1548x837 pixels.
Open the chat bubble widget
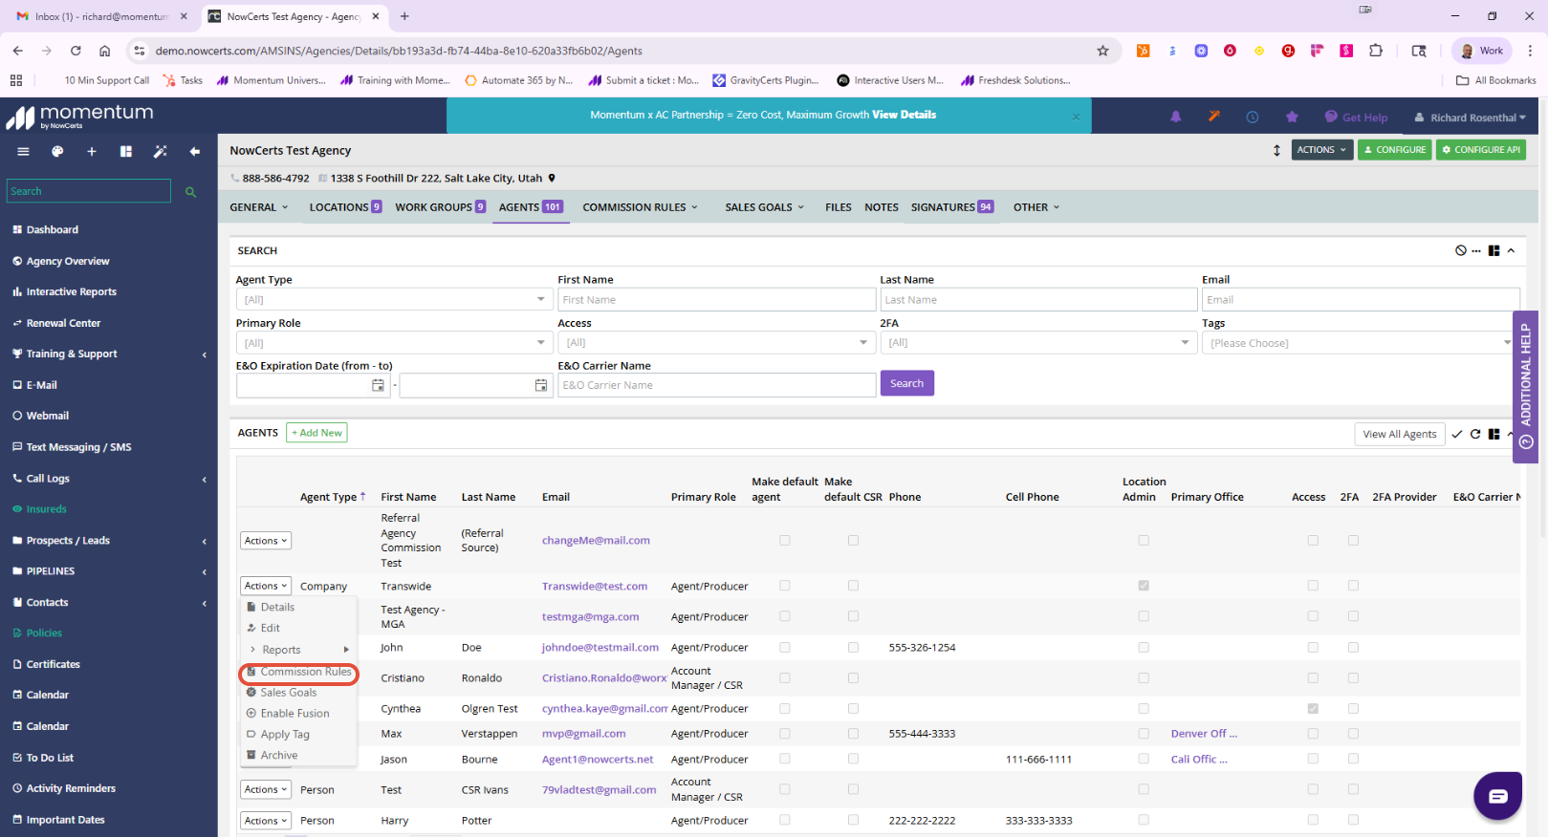(1497, 796)
